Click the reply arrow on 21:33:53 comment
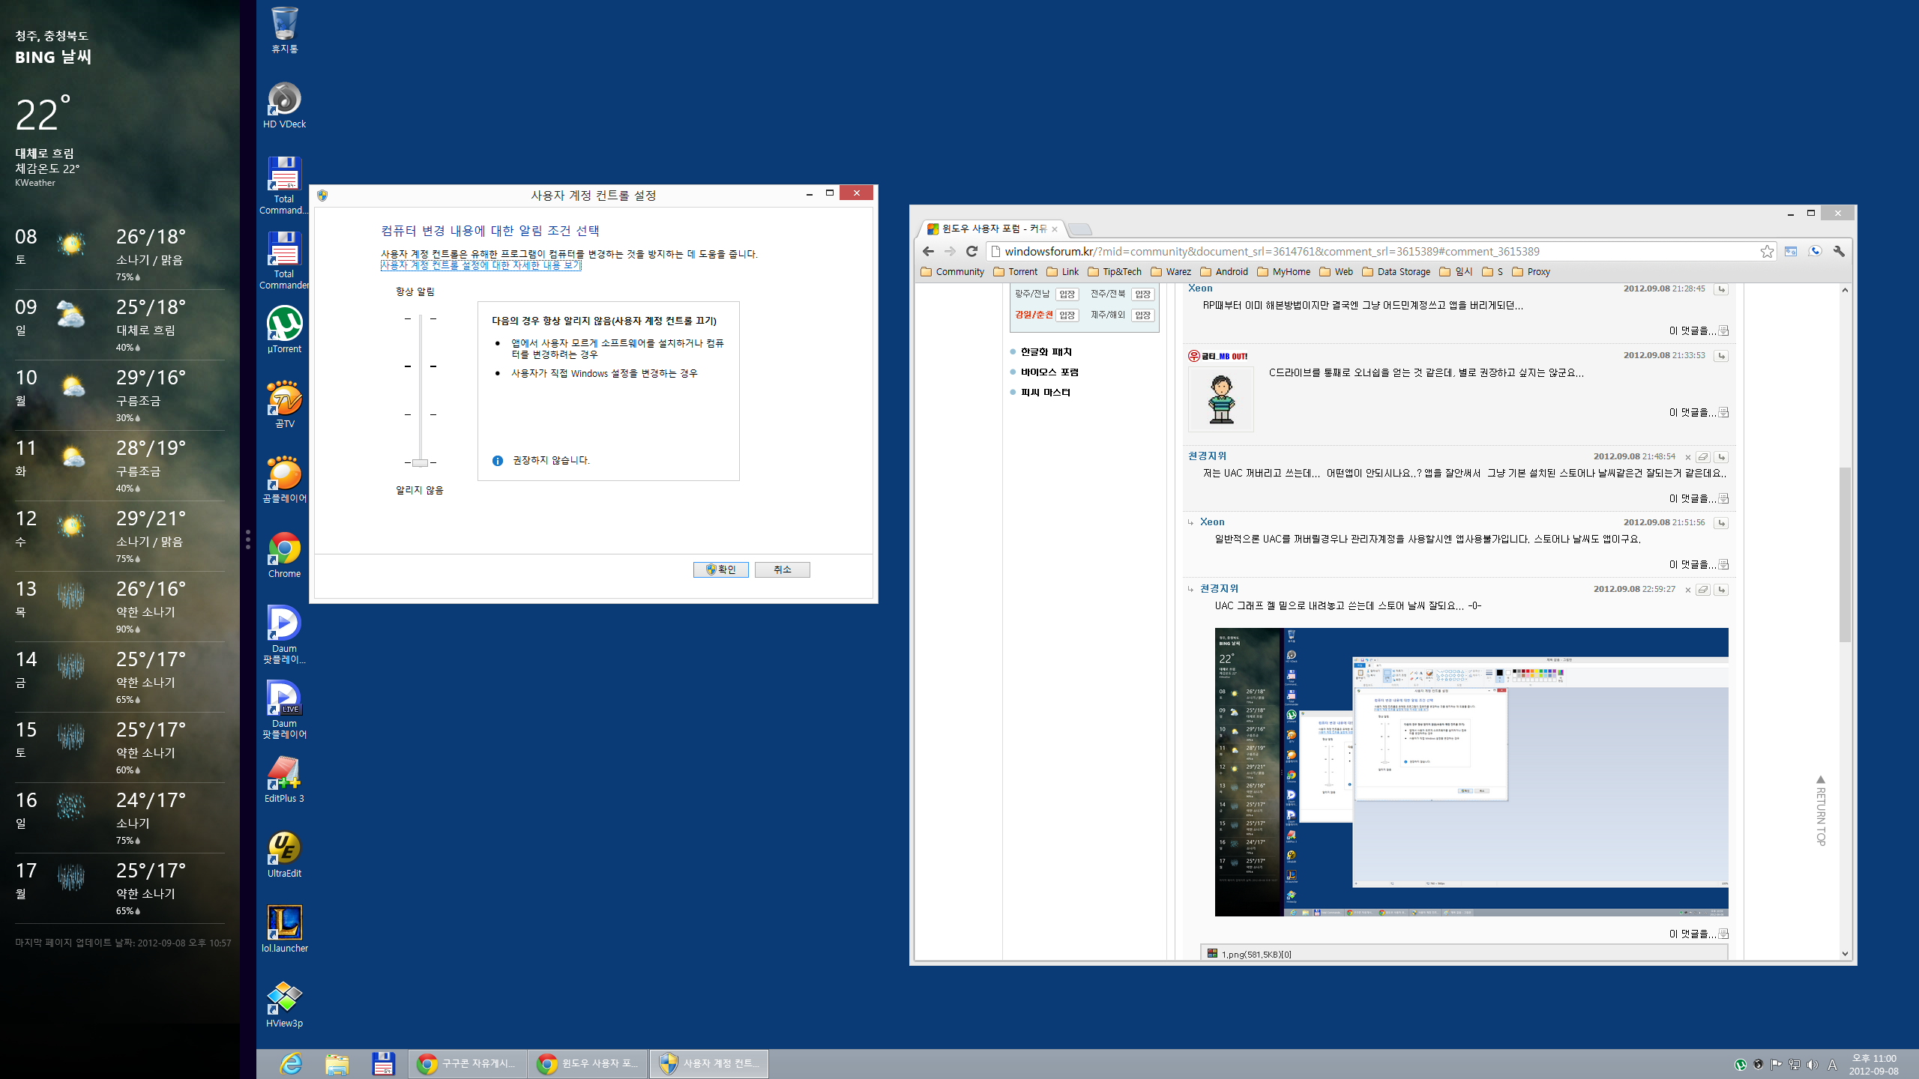This screenshot has width=1919, height=1079. (1722, 356)
